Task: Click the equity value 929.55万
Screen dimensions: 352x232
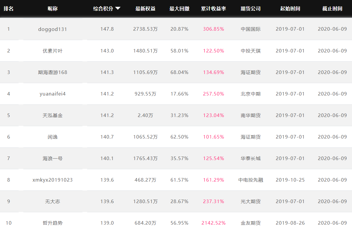Action: [145, 94]
